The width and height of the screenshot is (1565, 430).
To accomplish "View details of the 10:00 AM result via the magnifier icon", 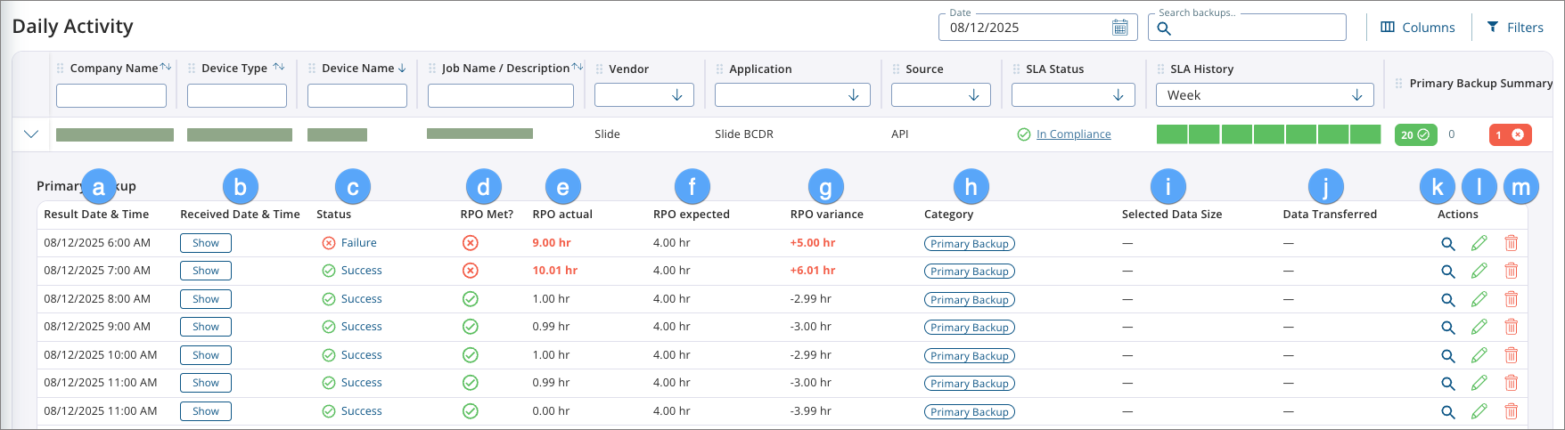I will (x=1448, y=355).
